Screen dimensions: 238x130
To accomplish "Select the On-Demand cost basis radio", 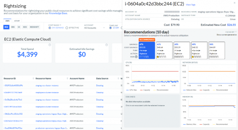I will [x=50, y=28].
